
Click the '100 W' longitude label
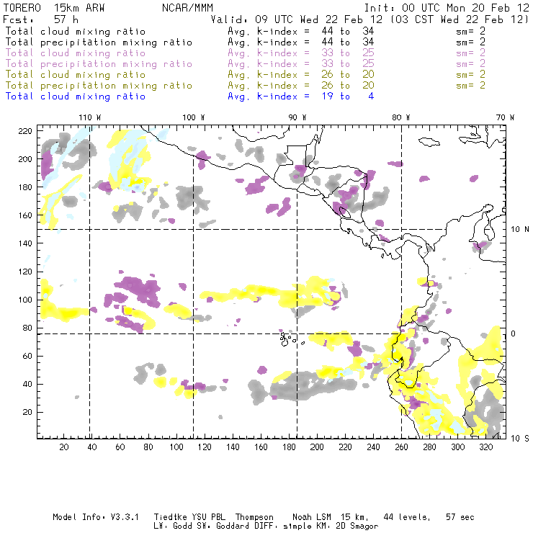tap(194, 117)
